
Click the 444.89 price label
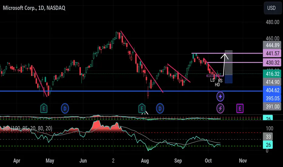tap(272, 45)
